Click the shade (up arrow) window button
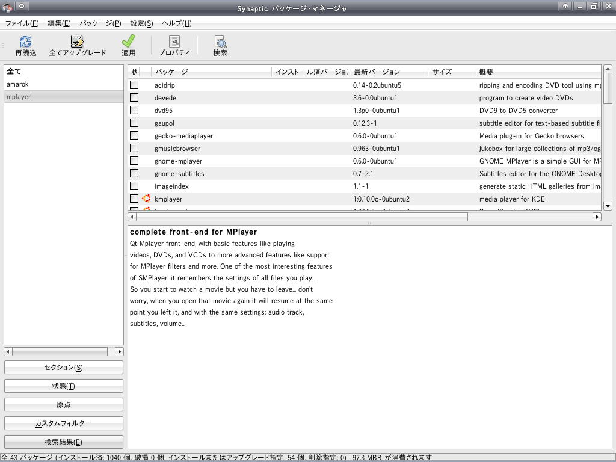 click(565, 6)
